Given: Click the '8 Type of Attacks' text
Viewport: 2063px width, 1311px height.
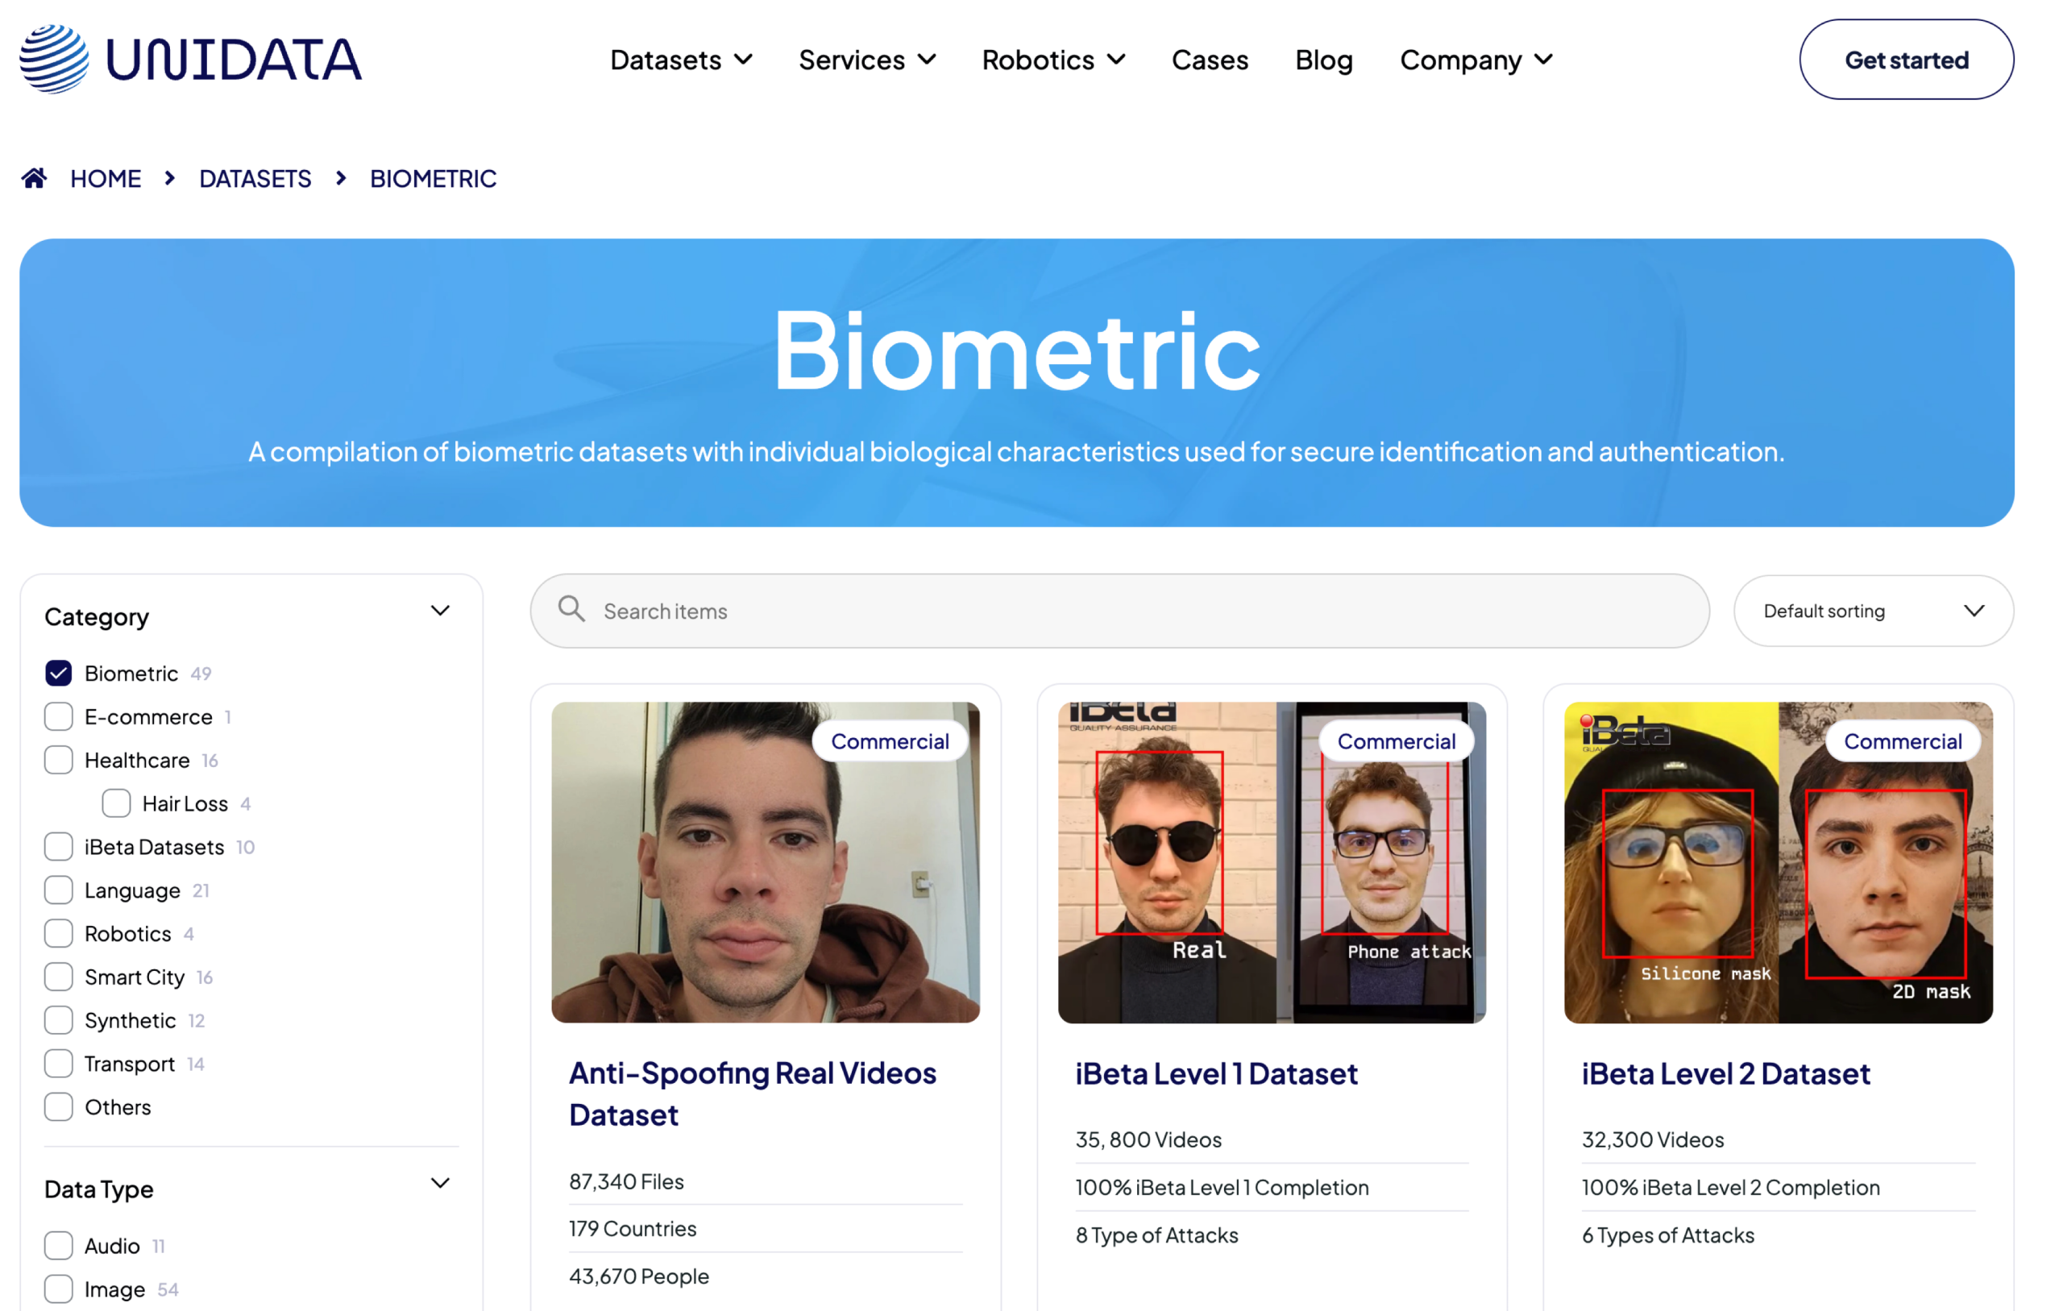Looking at the screenshot, I should click(1156, 1235).
